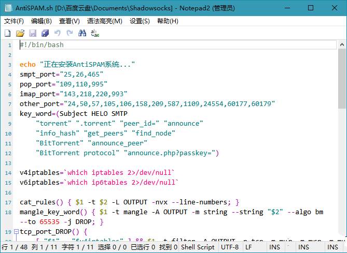Viewport: 347px width, 253px height.
Task: Click the New document toolbar icon
Action: 7,33
